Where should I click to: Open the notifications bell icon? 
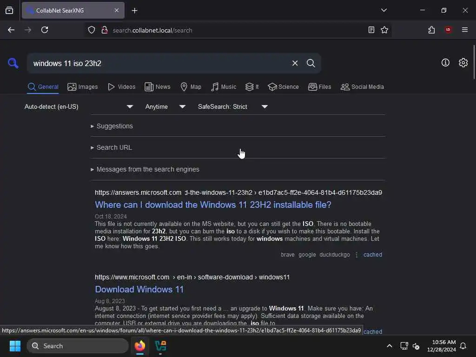pyautogui.click(x=463, y=346)
